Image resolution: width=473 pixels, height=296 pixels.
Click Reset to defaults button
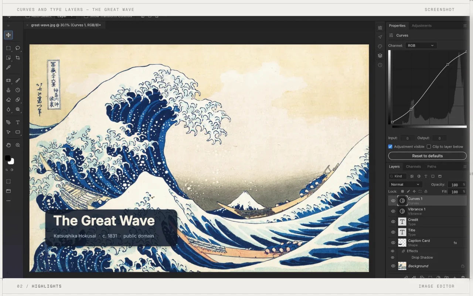point(427,156)
